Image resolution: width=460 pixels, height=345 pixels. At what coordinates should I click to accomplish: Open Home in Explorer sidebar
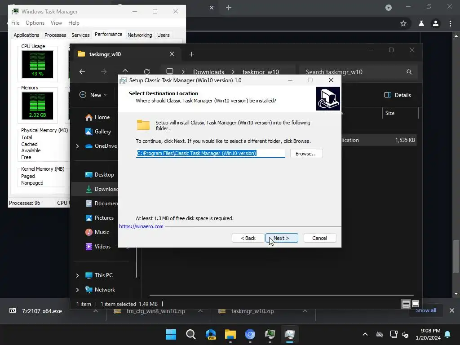point(97,117)
